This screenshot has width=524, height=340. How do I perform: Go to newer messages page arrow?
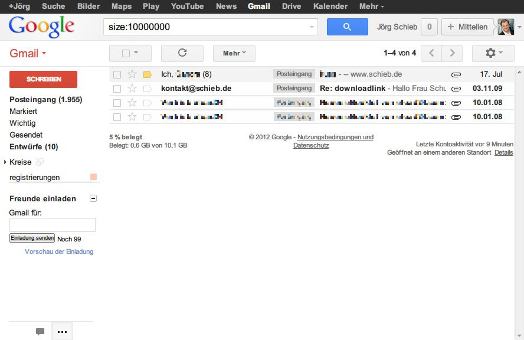click(431, 53)
